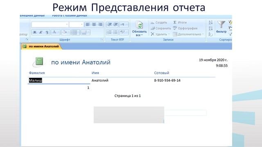The image size is (262, 147).
Task: Click the Анатолий name value
Action: tap(100, 80)
